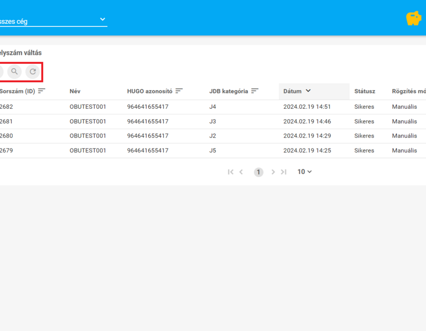Click the date 2024.02.19 14:51
Screen dimensions: 426x331
(307, 106)
